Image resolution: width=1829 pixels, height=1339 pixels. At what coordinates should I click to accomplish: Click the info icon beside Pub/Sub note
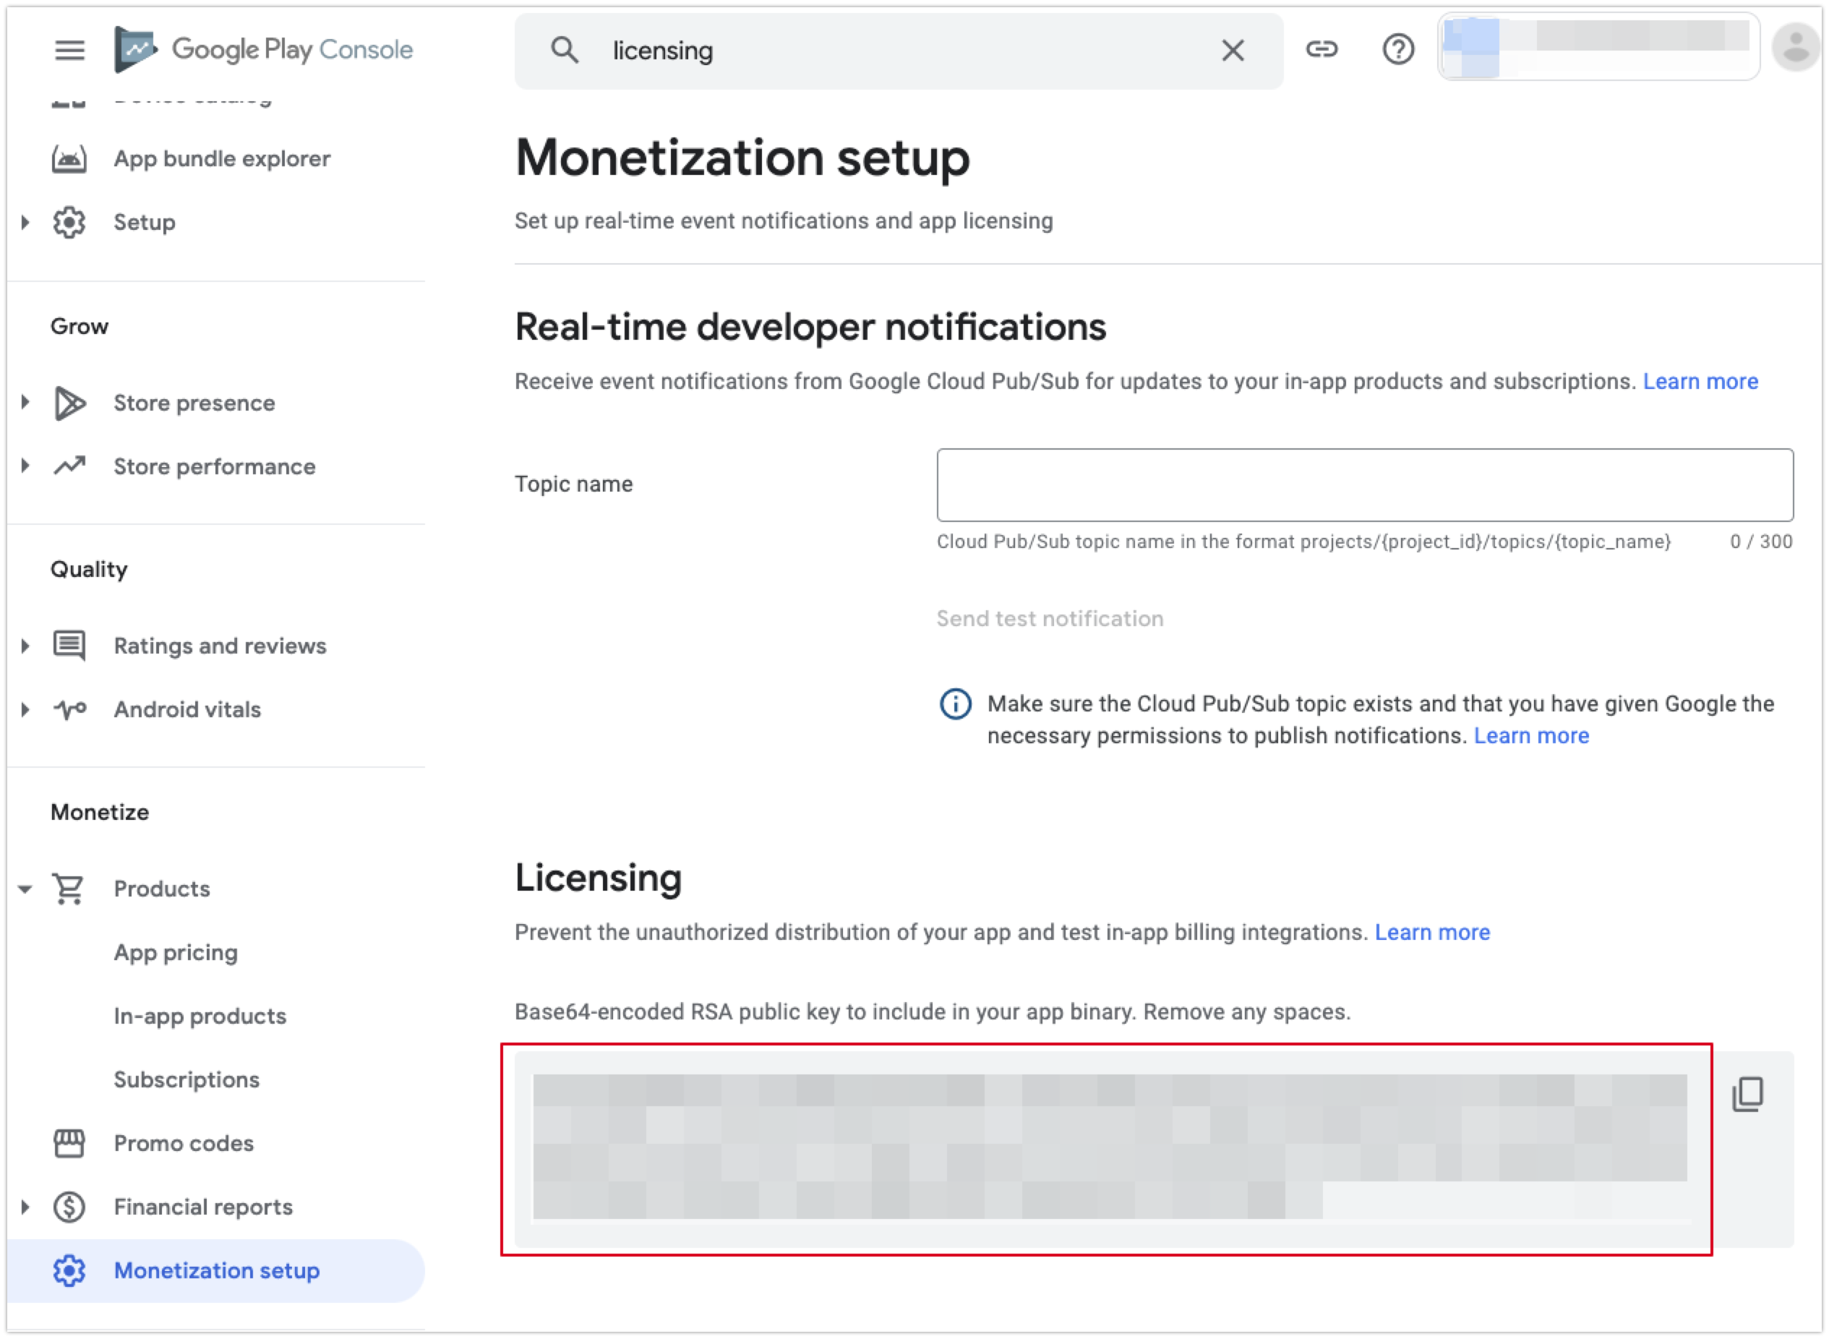tap(954, 703)
